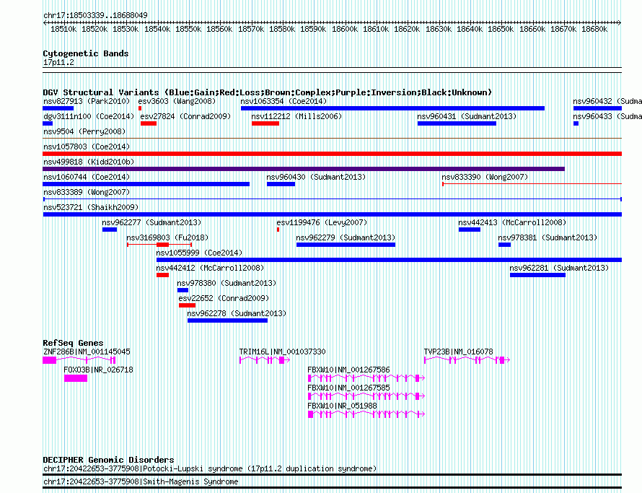Screen dimensions: 642x493
Task: Click the blue nsv1060744 gain bar
Action: tap(146, 184)
